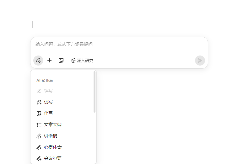Choose 文章大纲 menu entry

tap(63, 124)
